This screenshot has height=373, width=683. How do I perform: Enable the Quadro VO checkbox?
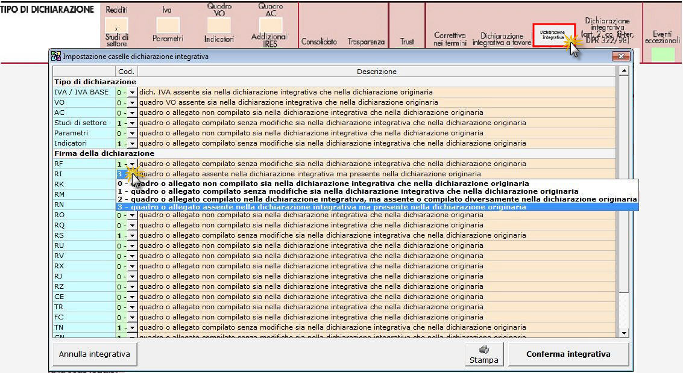point(219,25)
